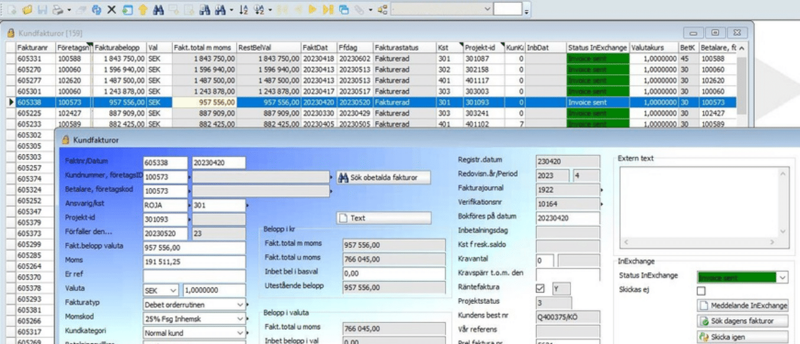Screen dimensions: 800x344
Task: Click the lookup arrow next to Fakturajournal field
Action: click(x=602, y=190)
